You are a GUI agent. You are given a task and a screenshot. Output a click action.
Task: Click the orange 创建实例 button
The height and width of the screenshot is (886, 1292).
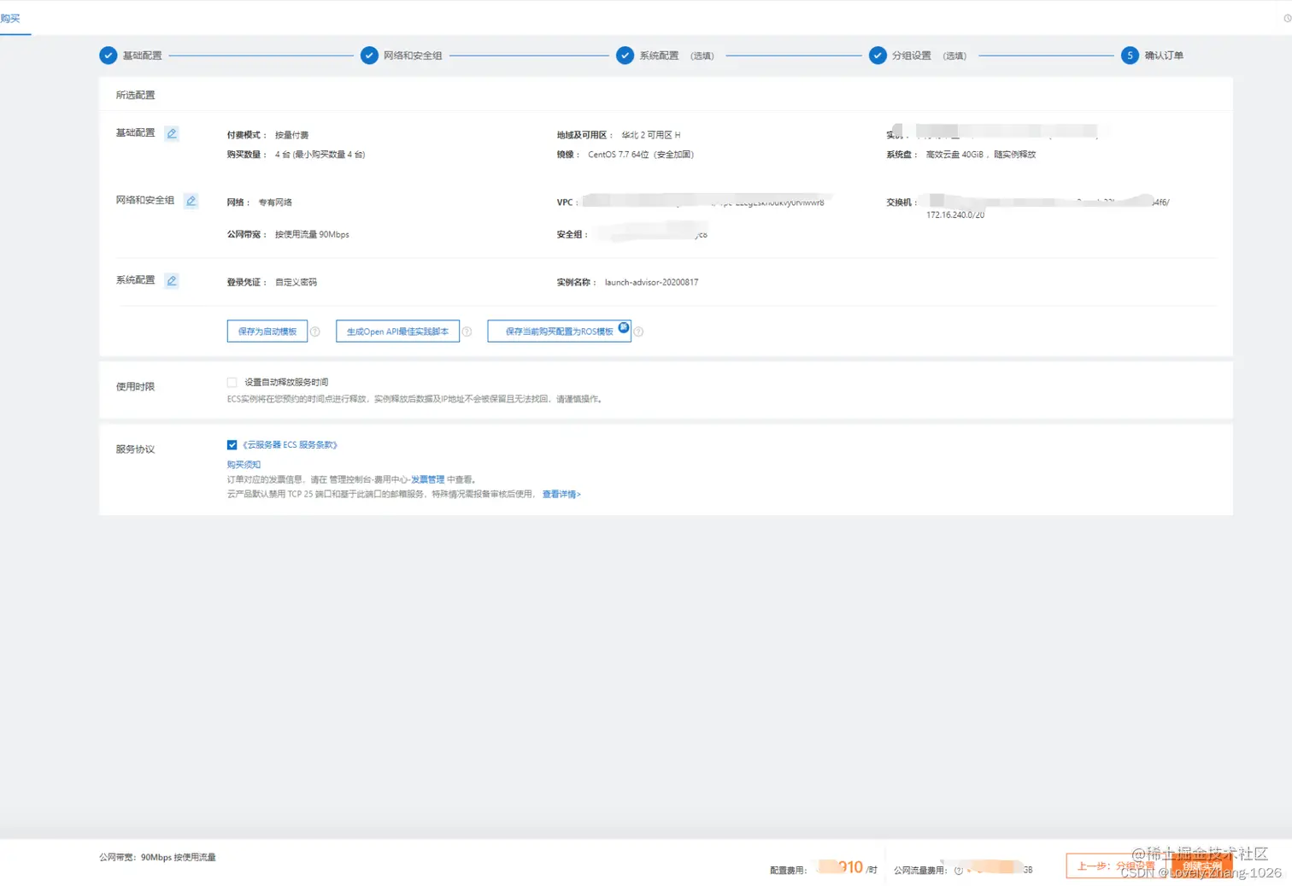pyautogui.click(x=1201, y=866)
